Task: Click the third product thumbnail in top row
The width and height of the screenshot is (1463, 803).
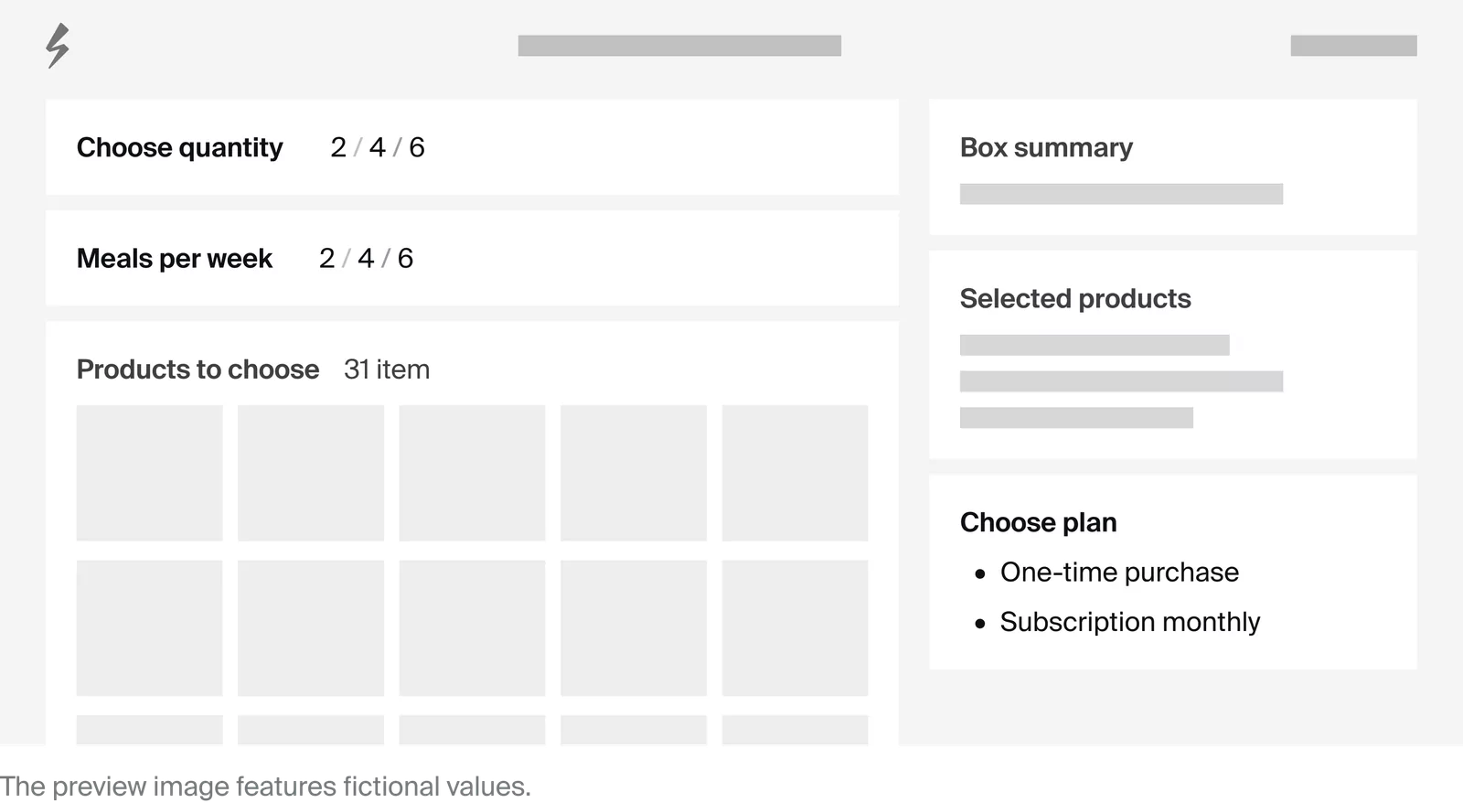Action: coord(472,473)
